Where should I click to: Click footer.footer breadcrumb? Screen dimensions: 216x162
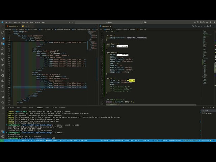(x=19, y=29)
